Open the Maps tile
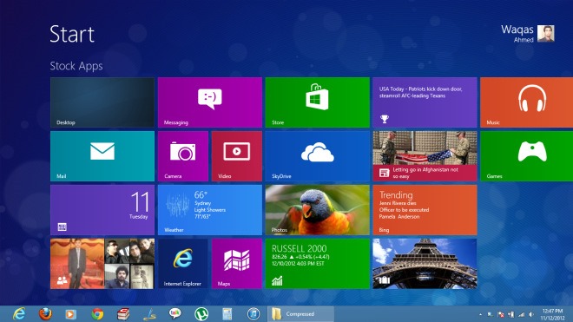The image size is (573, 322). click(x=237, y=264)
